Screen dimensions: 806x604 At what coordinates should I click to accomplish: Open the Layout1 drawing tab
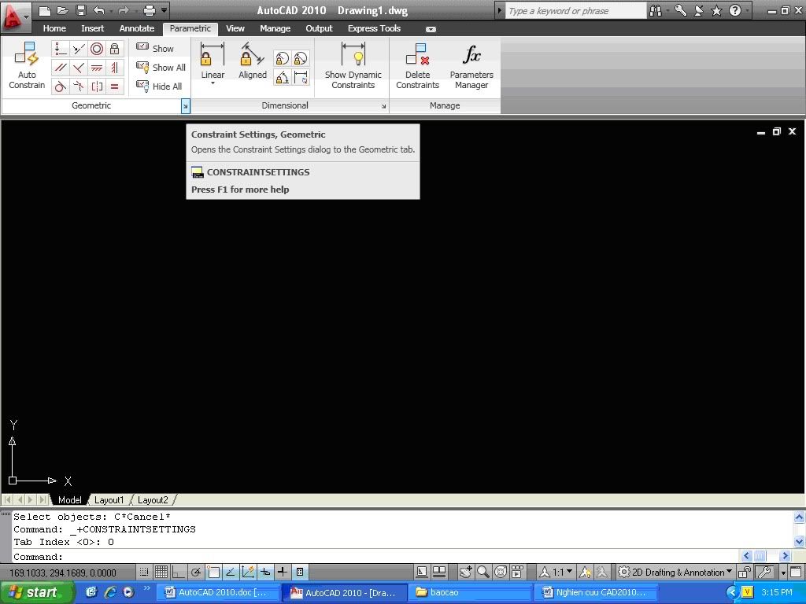pyautogui.click(x=109, y=499)
